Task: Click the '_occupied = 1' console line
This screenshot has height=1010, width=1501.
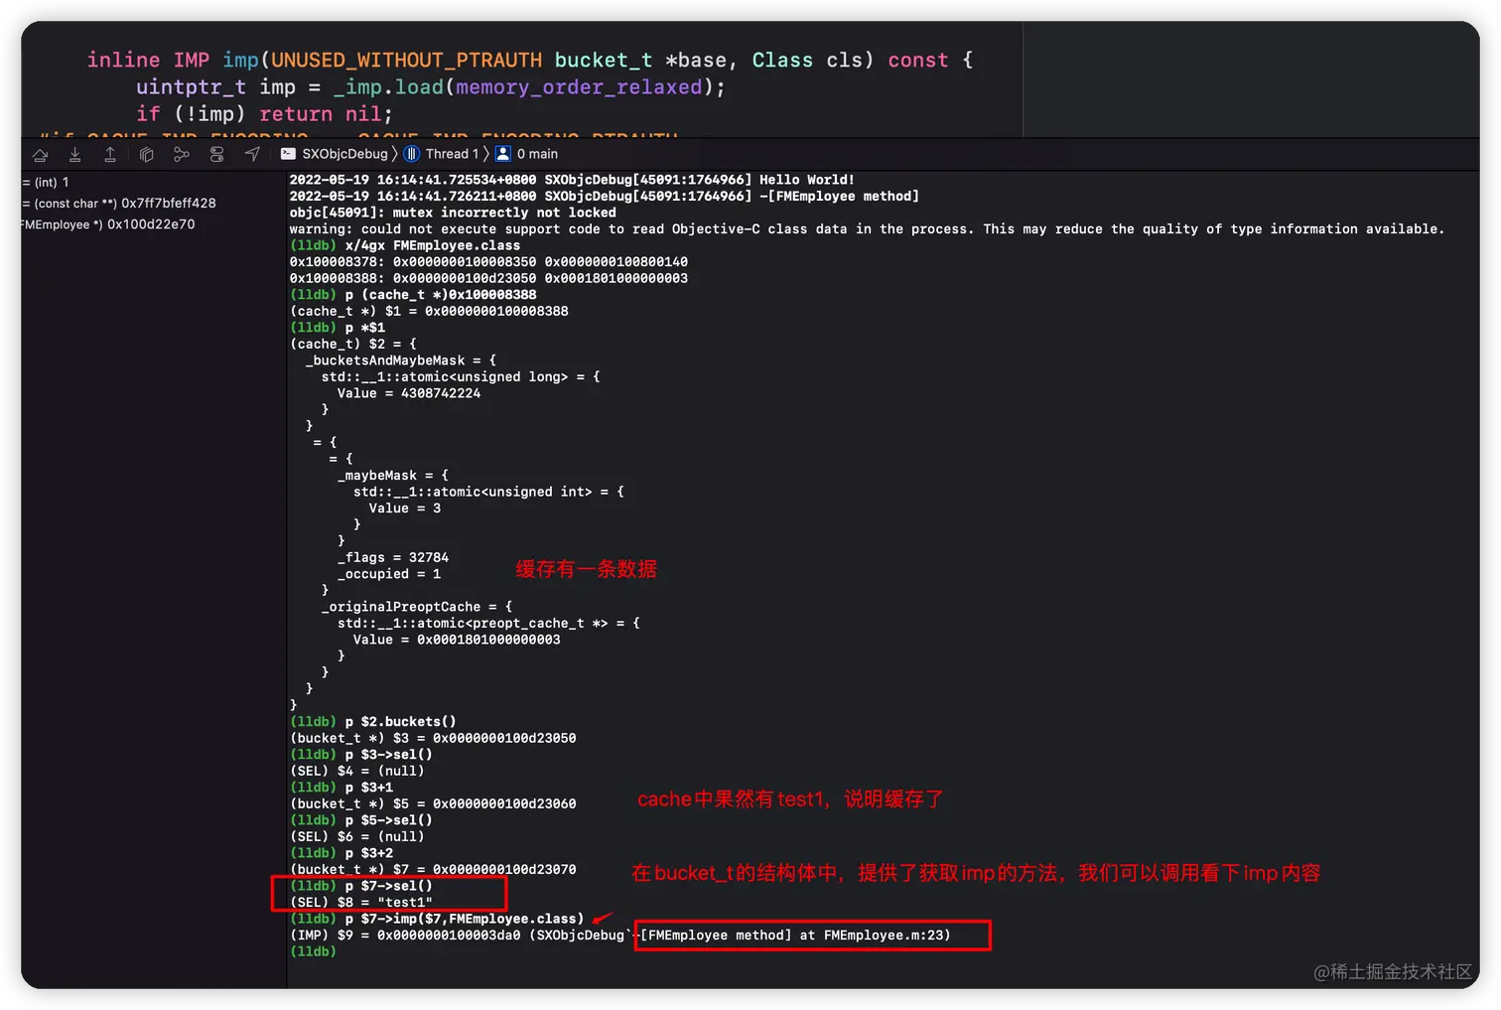Action: (389, 574)
